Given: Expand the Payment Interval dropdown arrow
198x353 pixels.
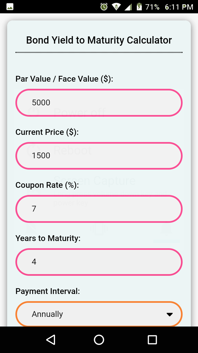Looking at the screenshot, I should coord(170,314).
